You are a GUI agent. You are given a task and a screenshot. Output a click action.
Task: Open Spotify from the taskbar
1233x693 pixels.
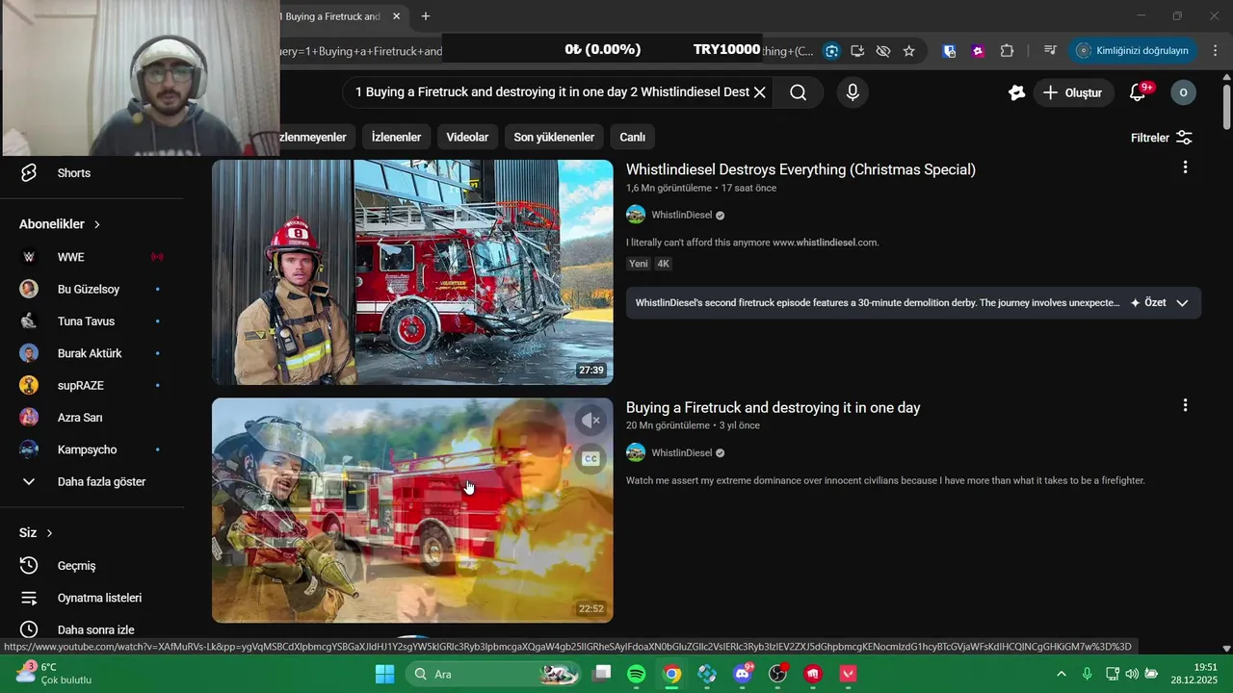click(x=637, y=674)
